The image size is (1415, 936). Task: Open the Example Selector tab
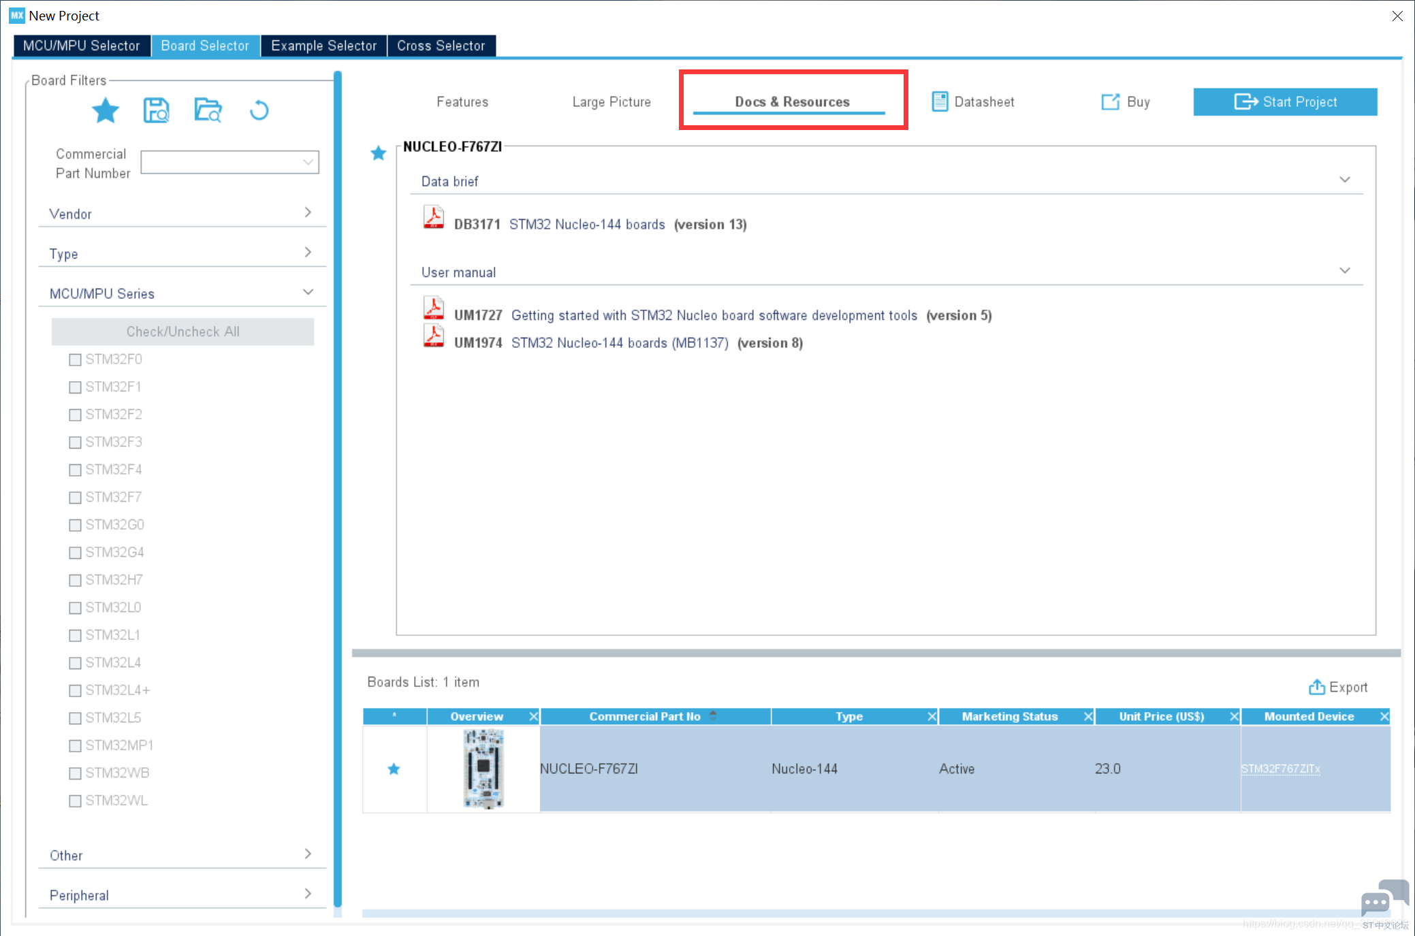point(323,46)
